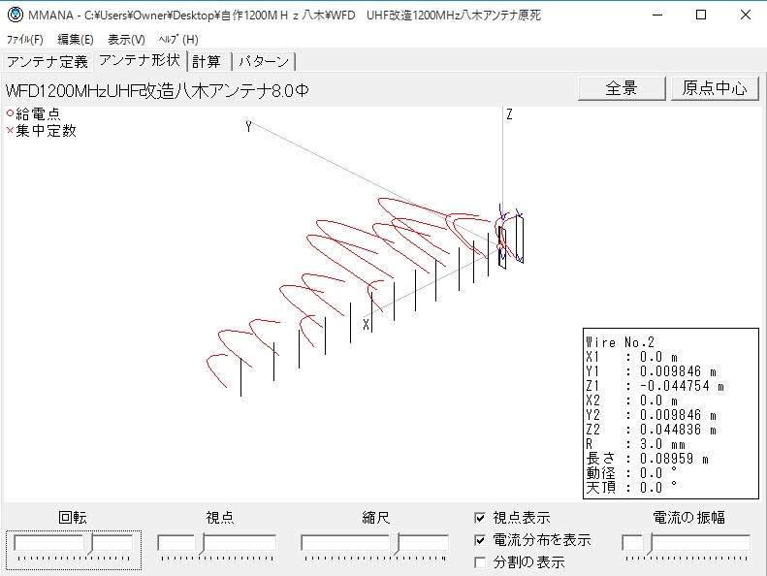Go to the 計算 tab
767x576 pixels.
click(207, 62)
